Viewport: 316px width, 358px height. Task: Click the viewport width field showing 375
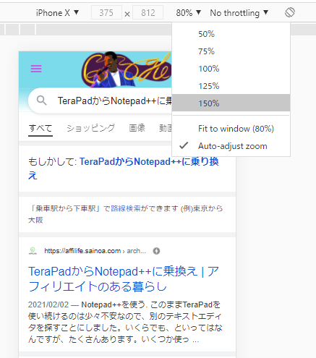pyautogui.click(x=106, y=12)
